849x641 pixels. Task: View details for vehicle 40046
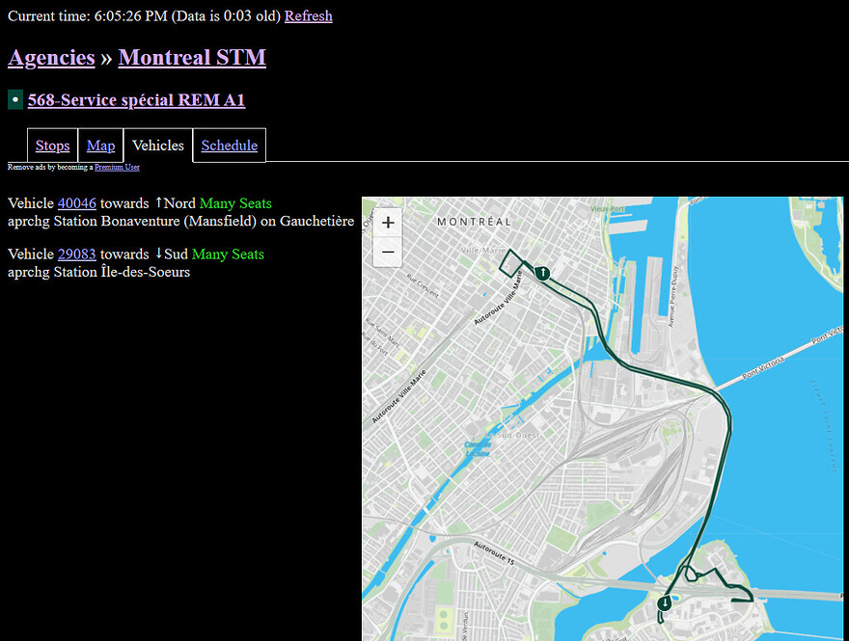click(x=77, y=203)
